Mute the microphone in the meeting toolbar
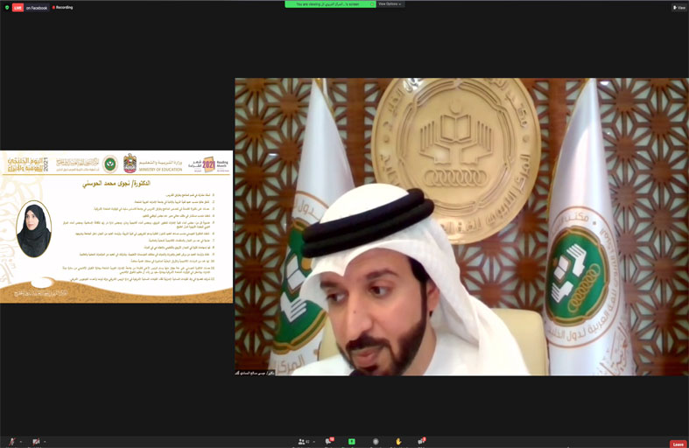Image resolution: width=689 pixels, height=448 pixels. (x=11, y=442)
